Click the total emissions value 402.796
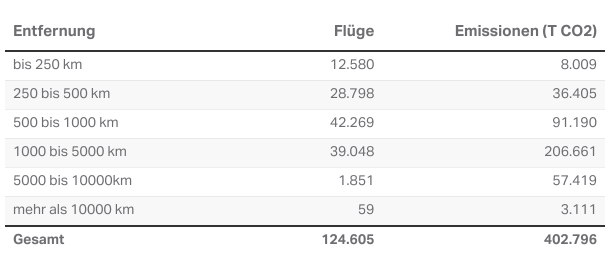This screenshot has width=610, height=260. 570,239
